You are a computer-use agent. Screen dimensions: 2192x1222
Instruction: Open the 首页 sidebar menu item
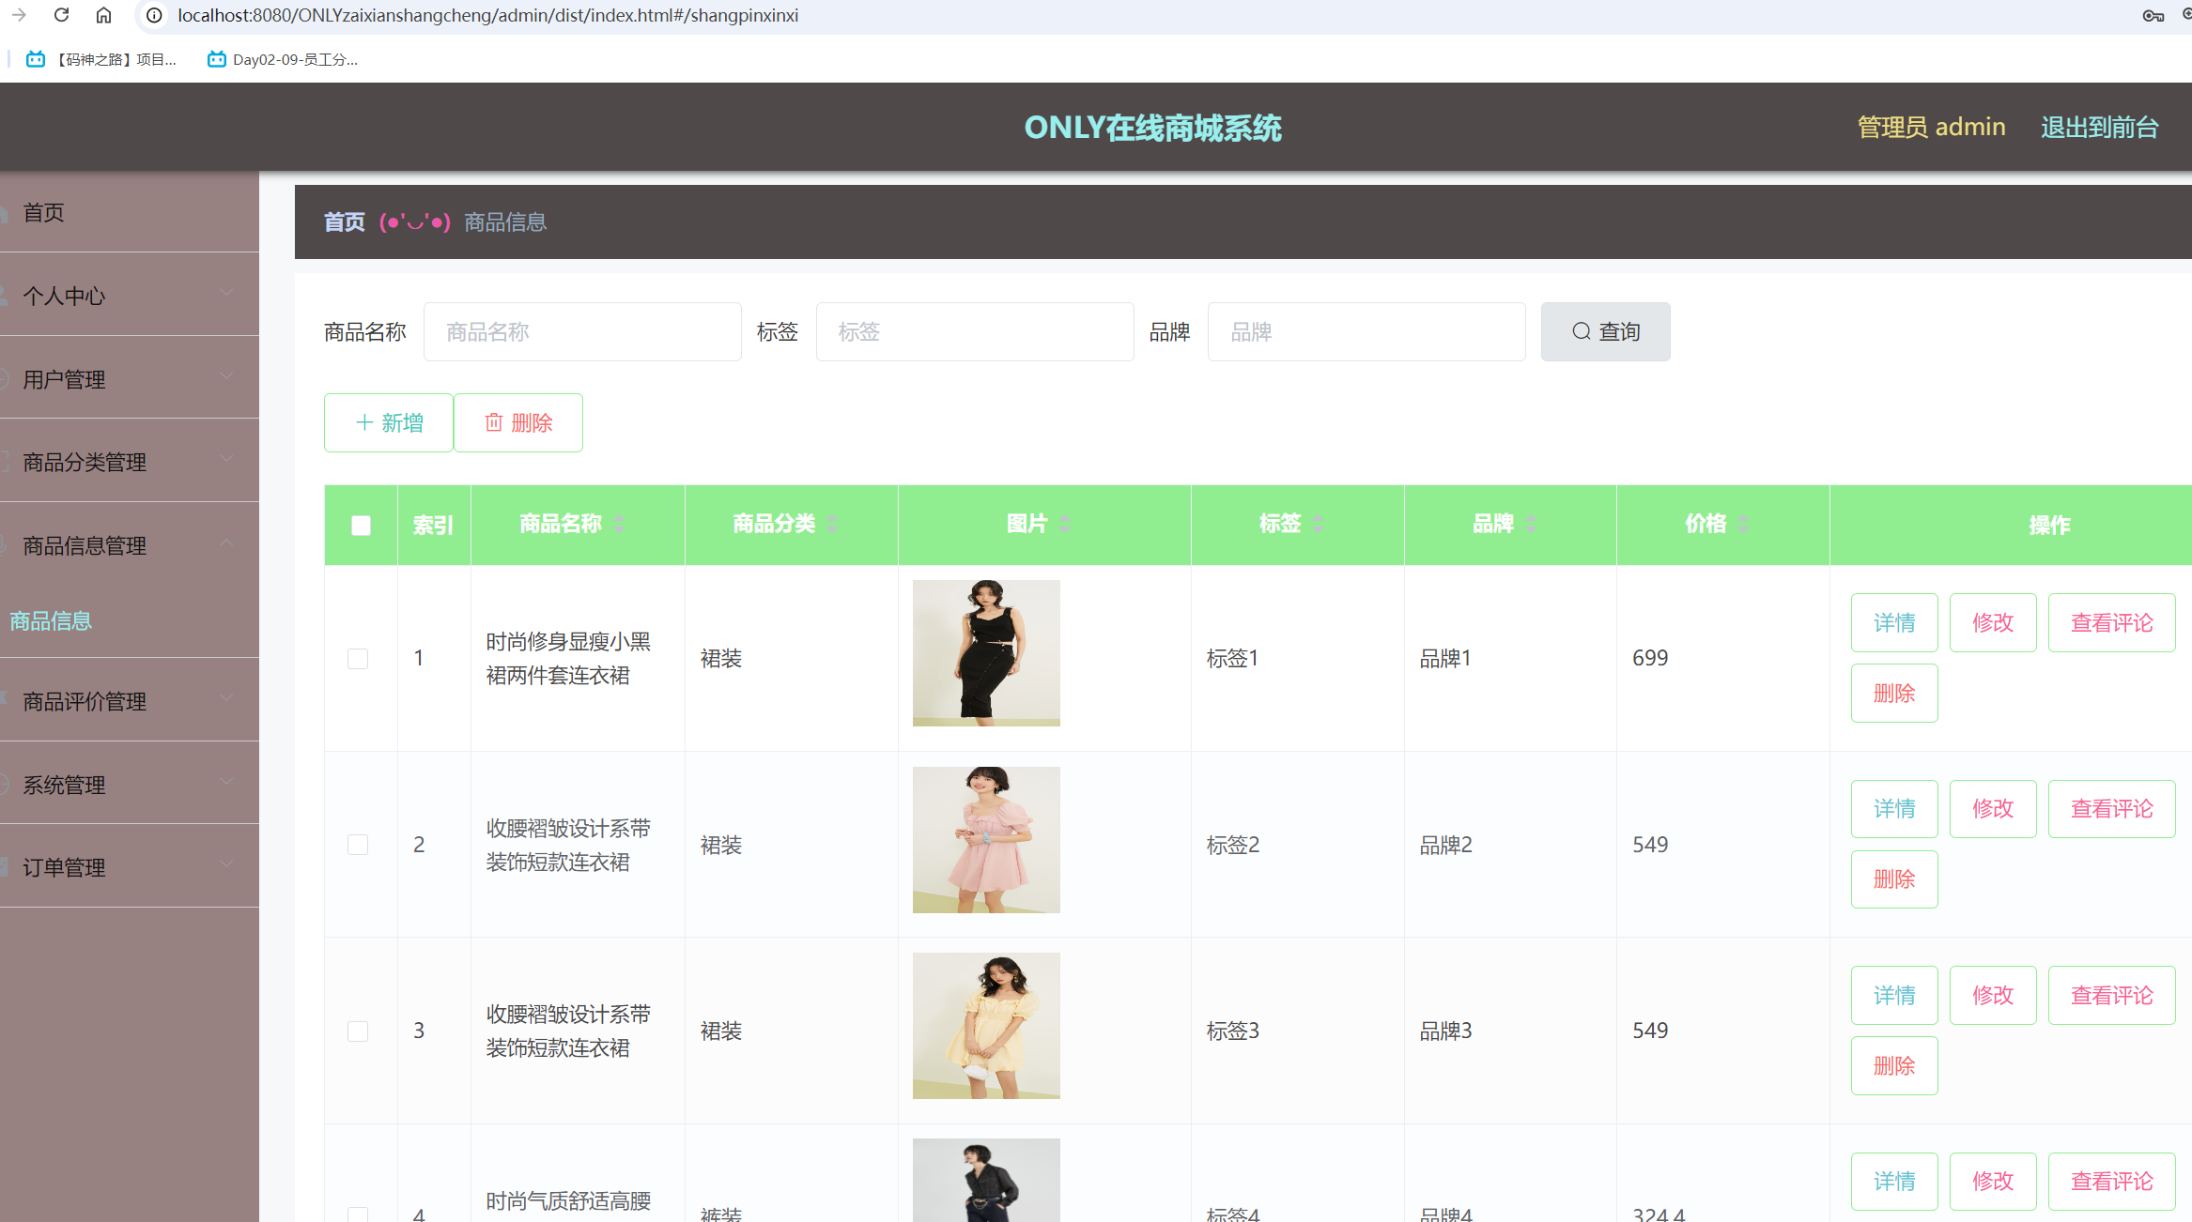[44, 212]
